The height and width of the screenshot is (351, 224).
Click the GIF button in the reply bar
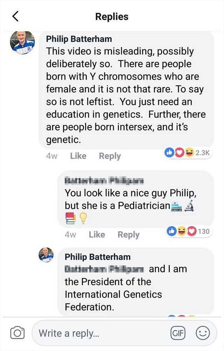[178, 333]
